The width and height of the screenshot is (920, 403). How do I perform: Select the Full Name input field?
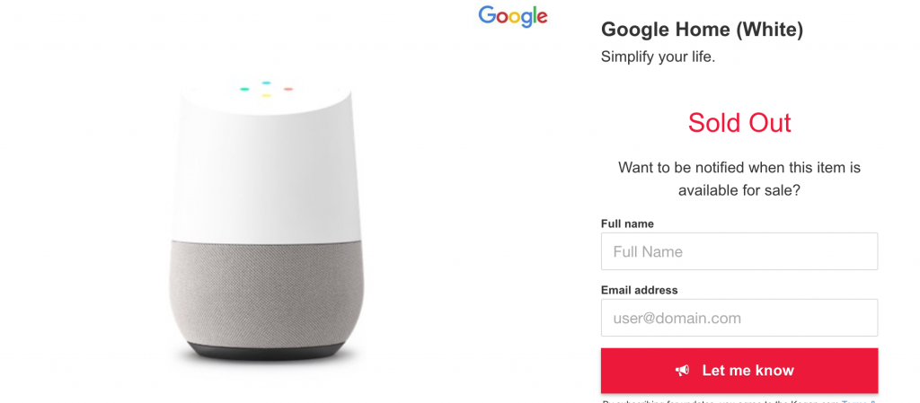(739, 251)
